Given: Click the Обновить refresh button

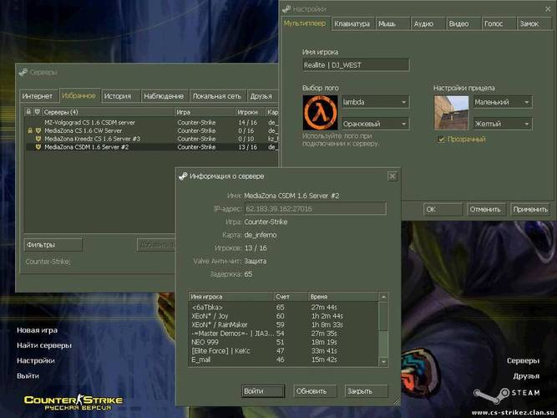Looking at the screenshot, I should point(311,391).
